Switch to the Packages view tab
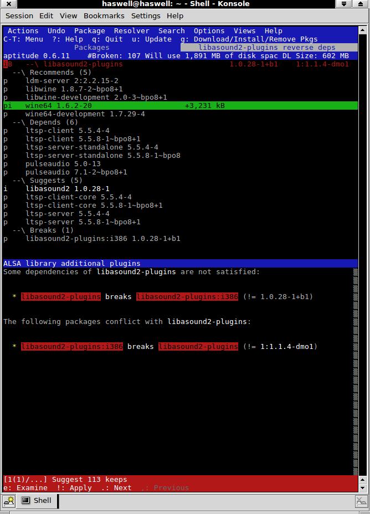 coord(92,48)
